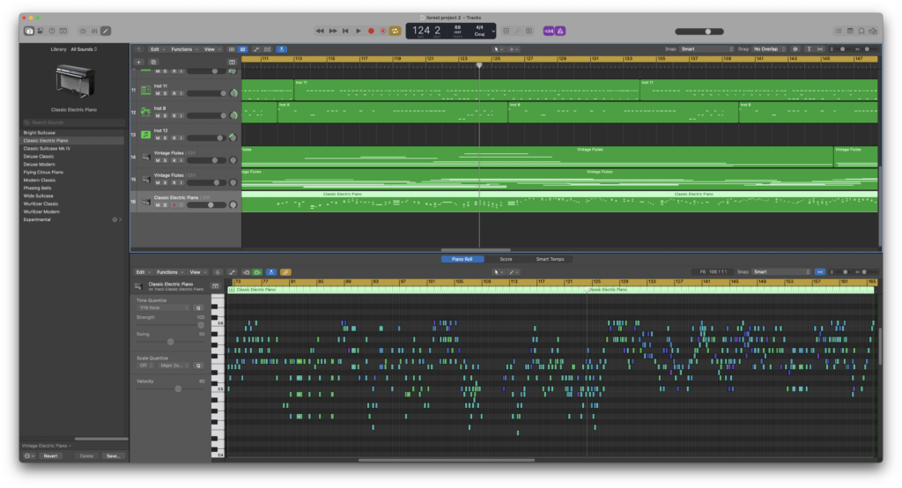Open the tracks area Functions menu

coord(183,49)
